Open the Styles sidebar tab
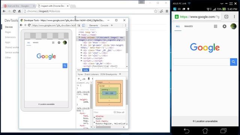240x135 pixels. coord(80,74)
